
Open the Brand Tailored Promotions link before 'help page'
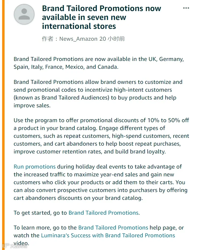113,228
